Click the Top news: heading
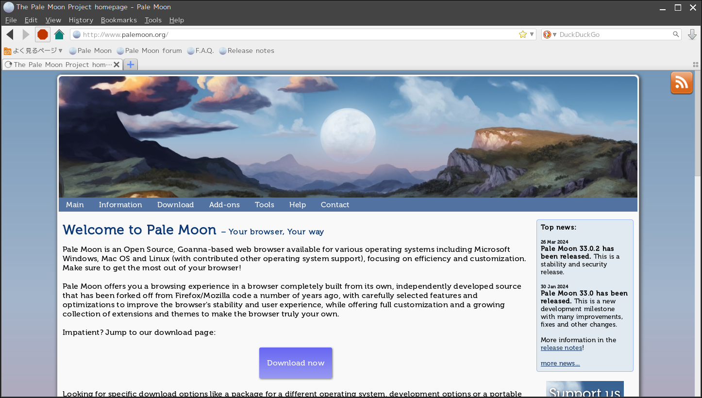 559,227
